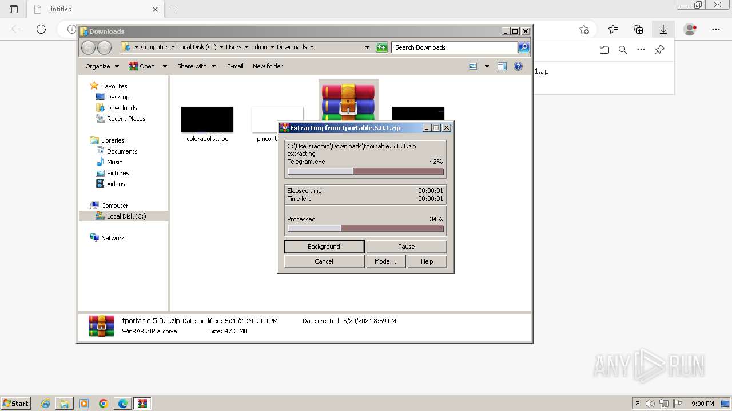
Task: Click WinRAR taskbar icon
Action: pyautogui.click(x=142, y=404)
